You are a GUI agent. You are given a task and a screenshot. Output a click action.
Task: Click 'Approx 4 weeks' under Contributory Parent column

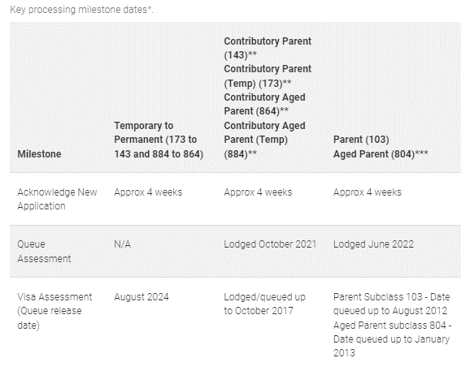[258, 192]
